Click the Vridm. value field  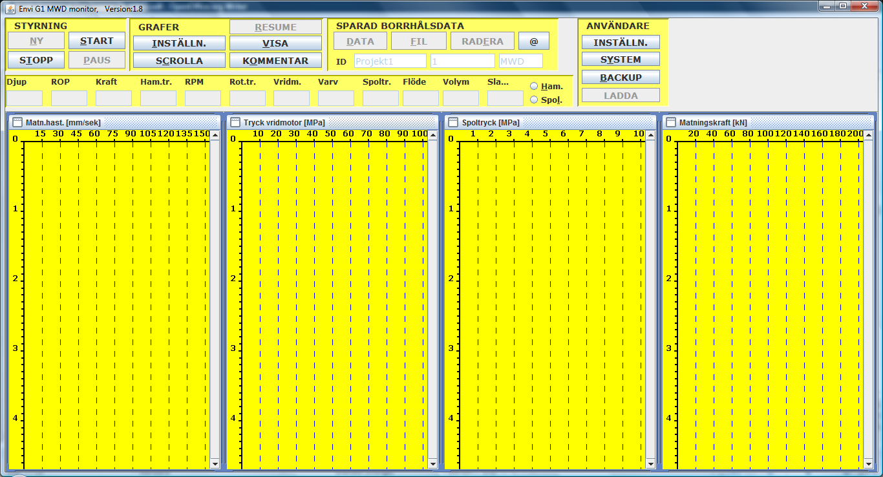pyautogui.click(x=292, y=98)
